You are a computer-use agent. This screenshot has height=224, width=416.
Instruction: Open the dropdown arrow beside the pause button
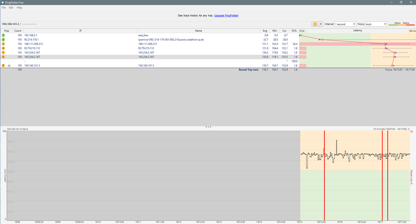pyautogui.click(x=321, y=24)
